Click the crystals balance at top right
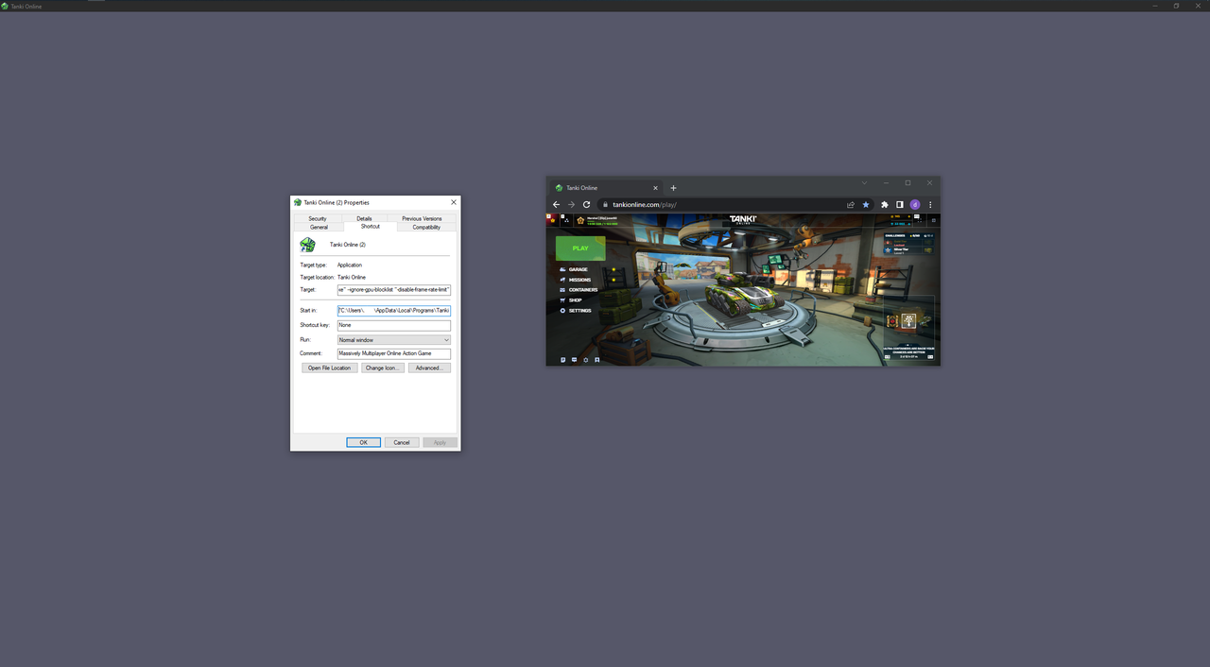Viewport: 1210px width, 667px height. click(900, 224)
